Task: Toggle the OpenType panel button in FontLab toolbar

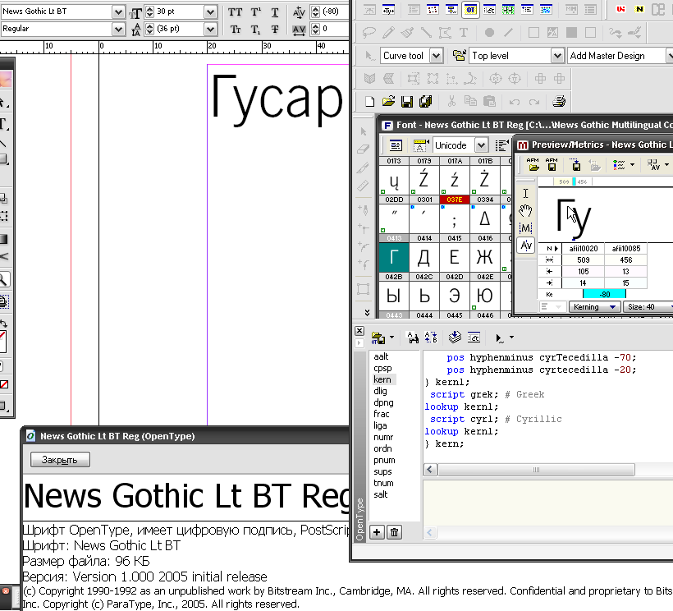Action: pos(471,10)
